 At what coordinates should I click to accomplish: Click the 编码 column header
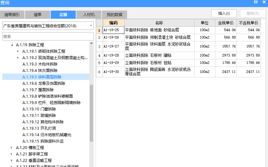[x=114, y=23]
